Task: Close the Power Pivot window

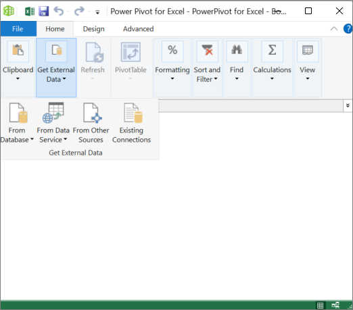Action: 339,11
